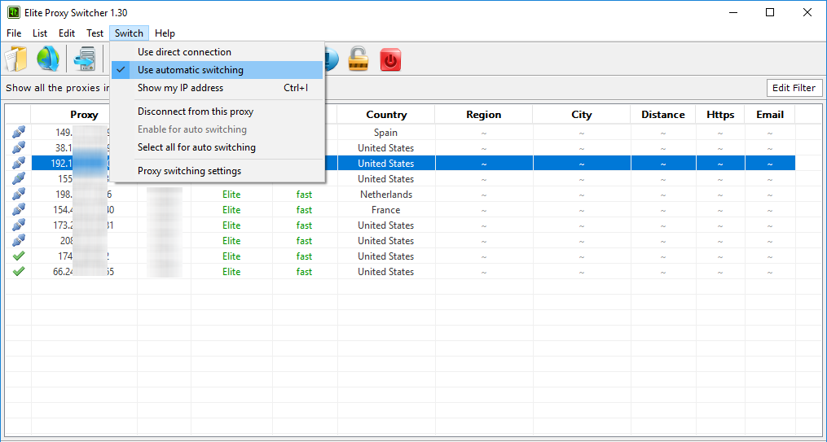This screenshot has width=827, height=442.
Task: Select the Netherlands country cell
Action: point(386,195)
